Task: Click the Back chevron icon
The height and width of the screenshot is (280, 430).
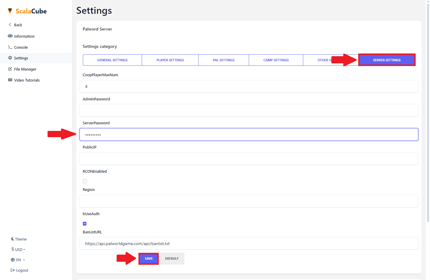Action: click(x=10, y=25)
